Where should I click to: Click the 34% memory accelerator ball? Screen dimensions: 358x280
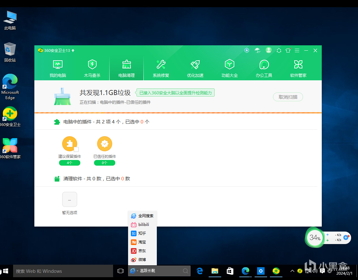(315, 238)
